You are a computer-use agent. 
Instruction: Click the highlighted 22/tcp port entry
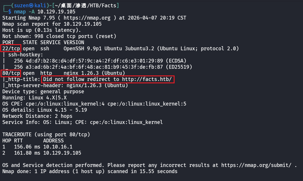pyautogui.click(x=11, y=49)
